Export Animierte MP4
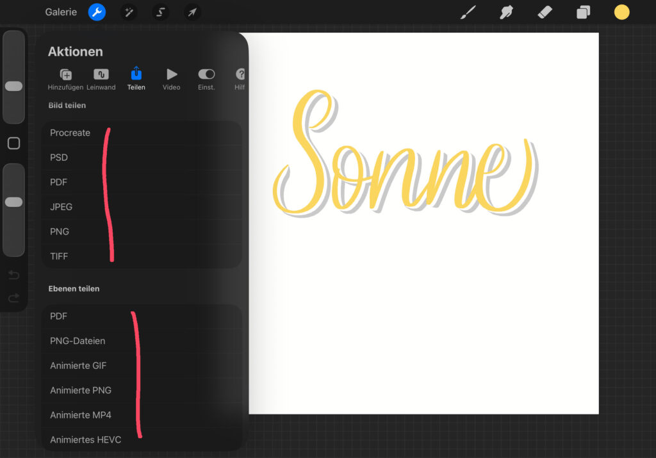Image resolution: width=656 pixels, height=458 pixels. [x=142, y=415]
